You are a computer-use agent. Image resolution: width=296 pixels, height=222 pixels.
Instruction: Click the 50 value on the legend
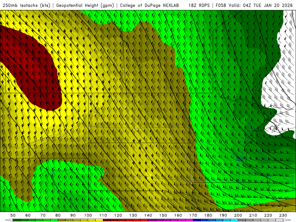pyautogui.click(x=13, y=215)
